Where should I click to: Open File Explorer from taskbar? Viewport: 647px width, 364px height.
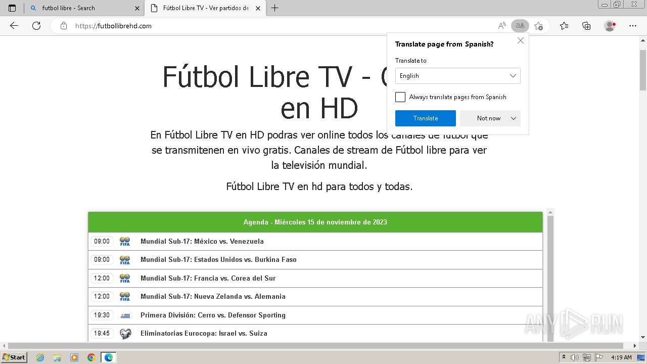(57, 357)
